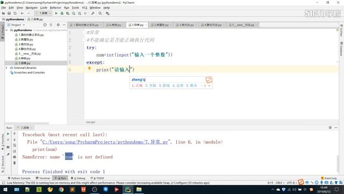Open Search Everywhere magnifier icon

coord(100,13)
